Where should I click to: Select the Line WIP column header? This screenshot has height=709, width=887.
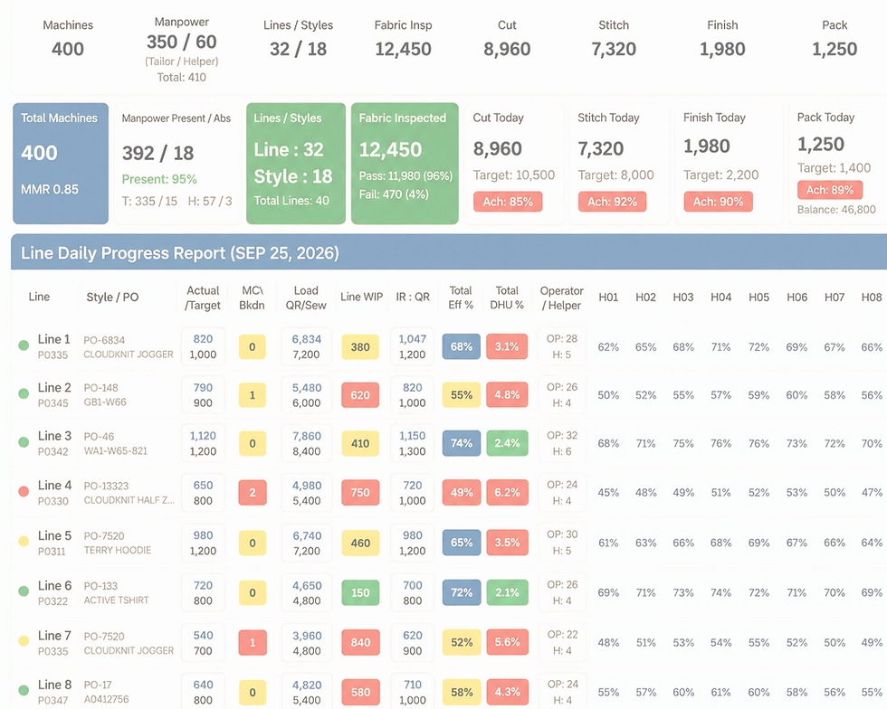(361, 297)
